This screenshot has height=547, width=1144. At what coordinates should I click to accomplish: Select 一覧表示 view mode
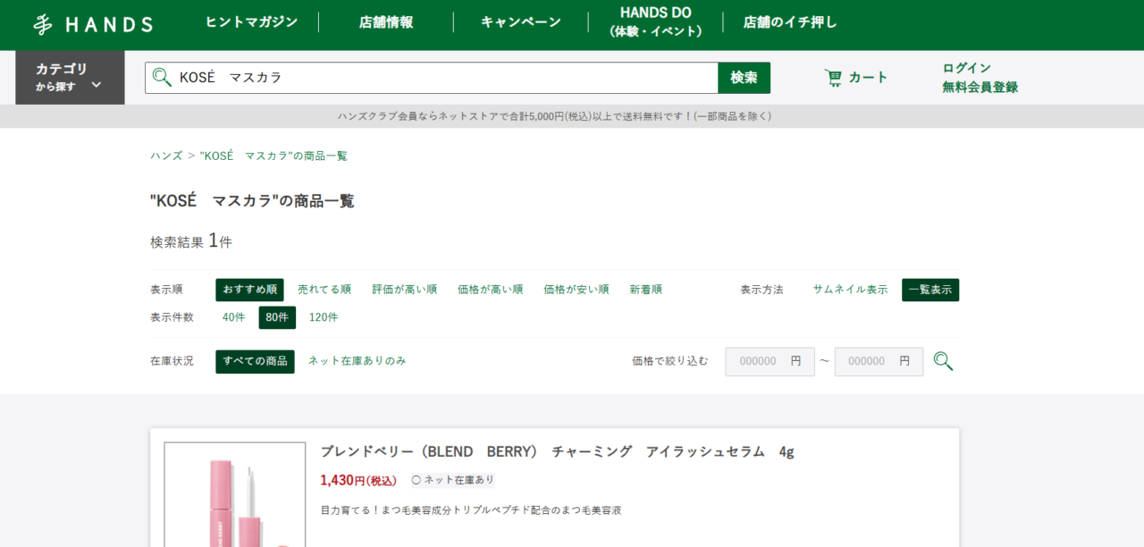[930, 290]
